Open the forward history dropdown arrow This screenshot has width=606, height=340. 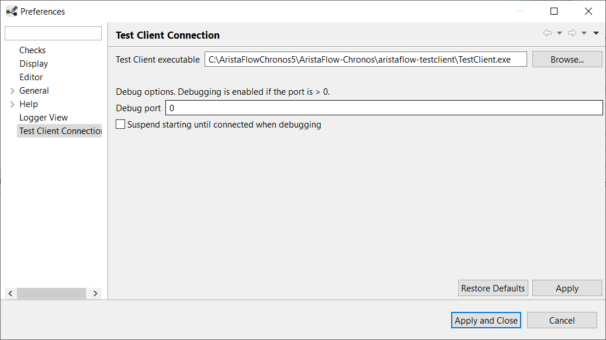584,33
